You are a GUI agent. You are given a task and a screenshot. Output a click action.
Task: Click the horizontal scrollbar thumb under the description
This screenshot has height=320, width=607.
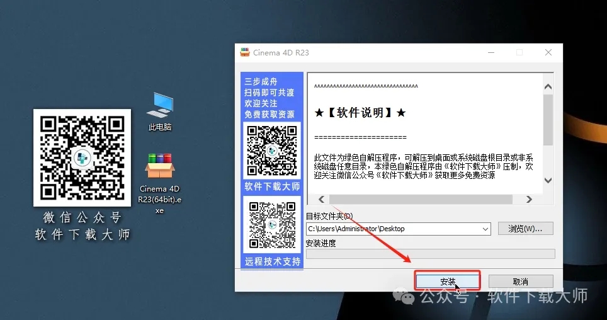422,199
